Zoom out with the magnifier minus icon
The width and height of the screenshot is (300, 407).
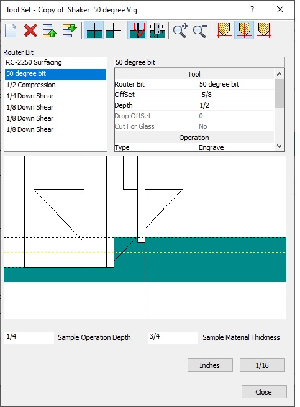point(200,30)
